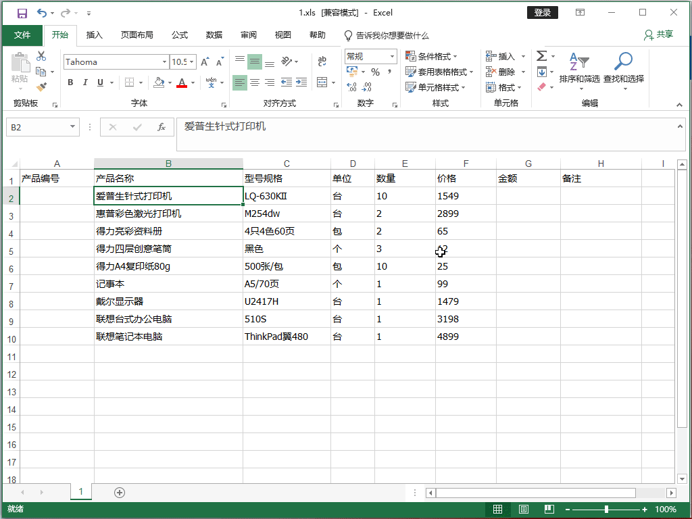
Task: Click the percent style icon
Action: [375, 72]
